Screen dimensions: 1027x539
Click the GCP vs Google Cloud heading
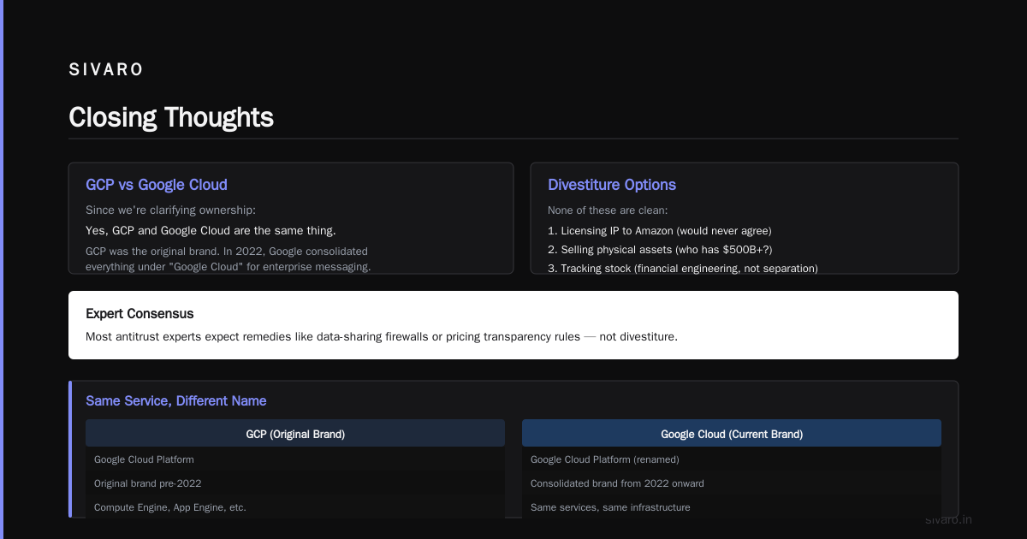(157, 185)
